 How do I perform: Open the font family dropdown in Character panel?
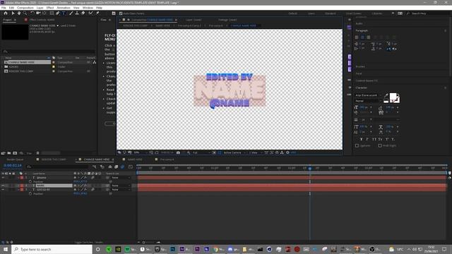pyautogui.click(x=368, y=95)
